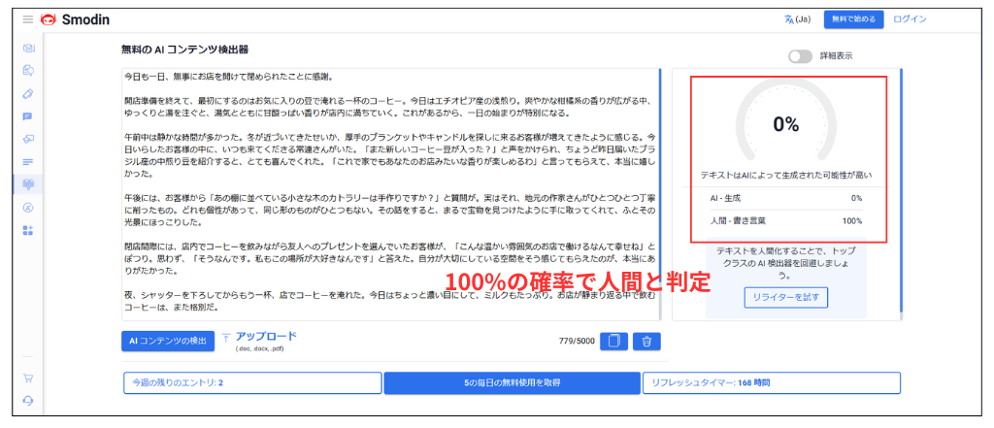Click the 無料で始める button
The width and height of the screenshot is (994, 428).
[853, 19]
